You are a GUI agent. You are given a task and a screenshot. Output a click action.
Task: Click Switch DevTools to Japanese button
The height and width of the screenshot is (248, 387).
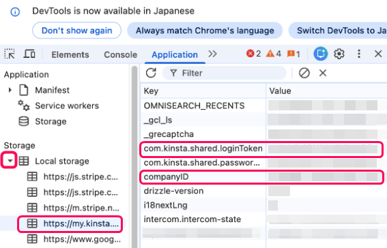click(339, 30)
